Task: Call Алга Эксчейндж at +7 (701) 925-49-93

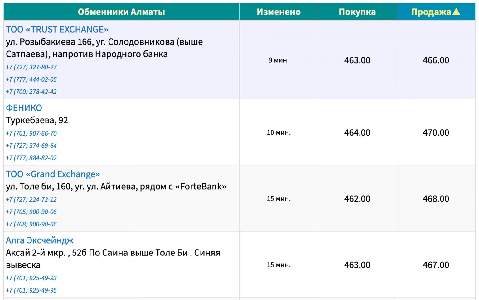Action: coord(31,278)
